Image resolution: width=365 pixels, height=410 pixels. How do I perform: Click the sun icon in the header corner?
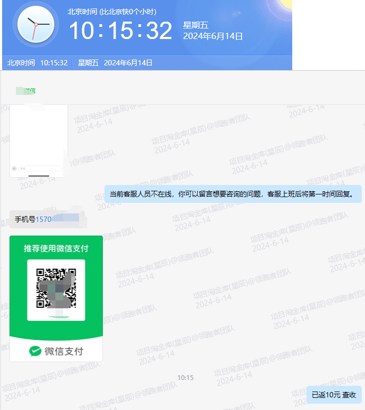(x=285, y=4)
